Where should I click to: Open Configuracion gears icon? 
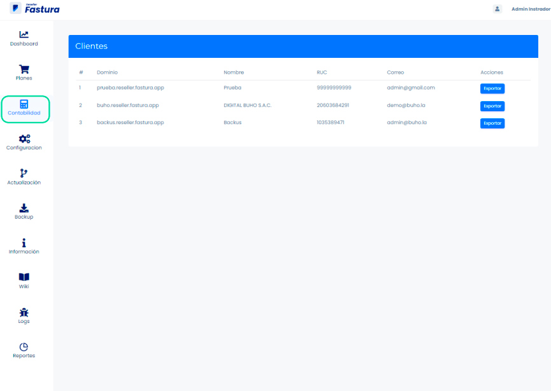[x=24, y=139]
